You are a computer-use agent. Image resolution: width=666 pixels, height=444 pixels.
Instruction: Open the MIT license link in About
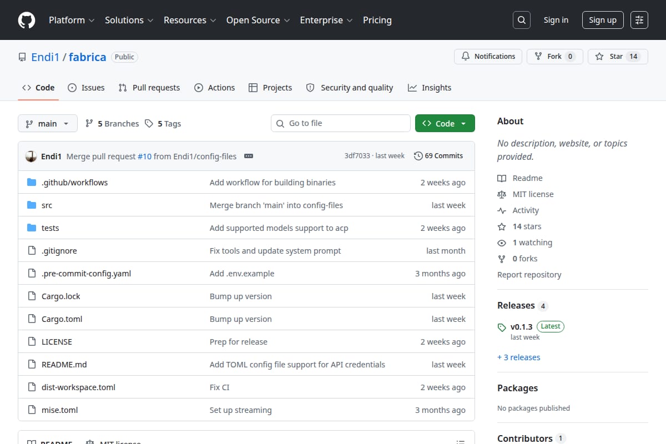526,194
